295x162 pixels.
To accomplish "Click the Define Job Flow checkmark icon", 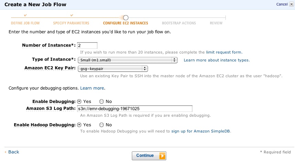I will coord(25,15).
